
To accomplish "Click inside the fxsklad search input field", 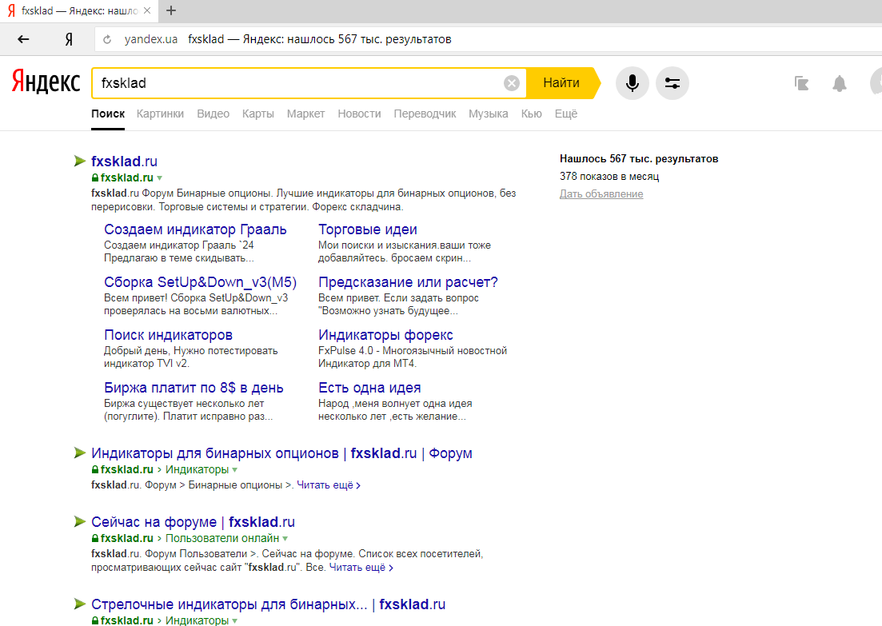I will [298, 83].
